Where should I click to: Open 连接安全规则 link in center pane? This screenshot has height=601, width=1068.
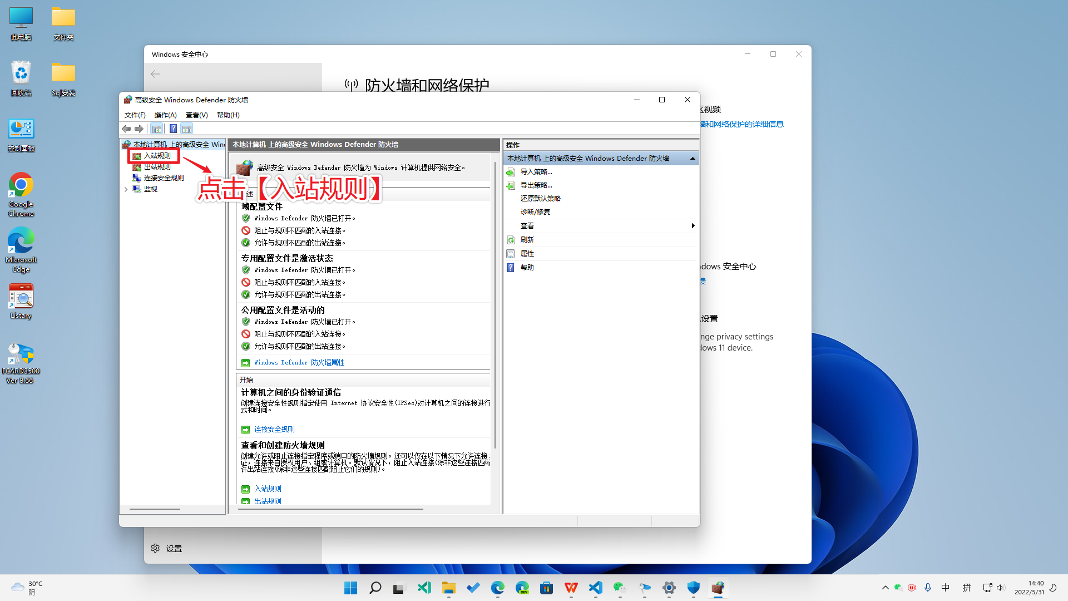(274, 430)
